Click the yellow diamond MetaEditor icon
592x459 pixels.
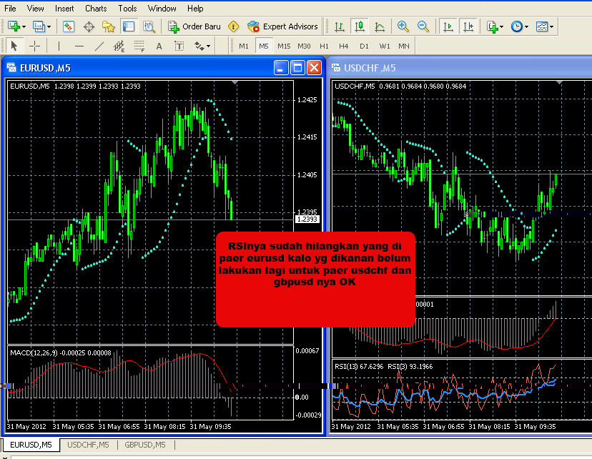tap(234, 26)
